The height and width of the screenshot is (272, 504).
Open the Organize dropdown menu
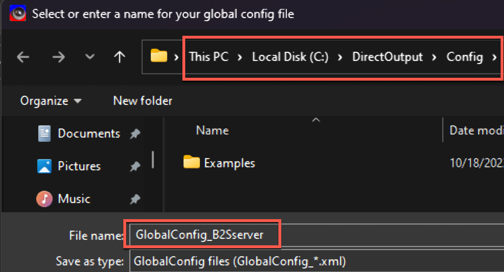tap(51, 101)
